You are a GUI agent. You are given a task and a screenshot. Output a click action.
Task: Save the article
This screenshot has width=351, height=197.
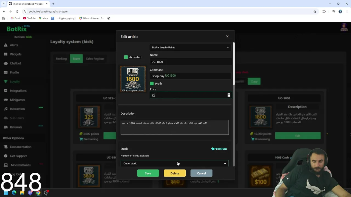[x=148, y=173]
